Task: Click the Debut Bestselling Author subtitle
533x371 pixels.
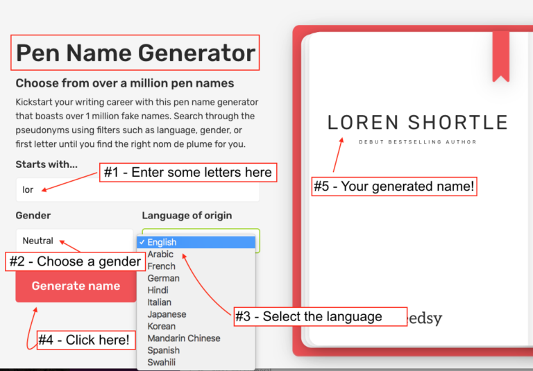Action: [x=417, y=142]
